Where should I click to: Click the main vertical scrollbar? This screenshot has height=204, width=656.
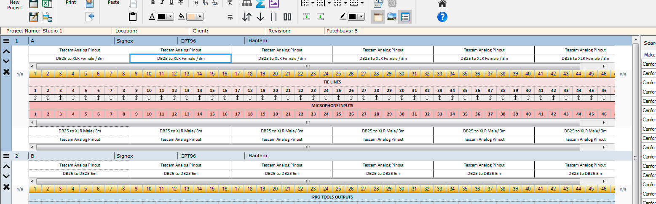[636, 120]
